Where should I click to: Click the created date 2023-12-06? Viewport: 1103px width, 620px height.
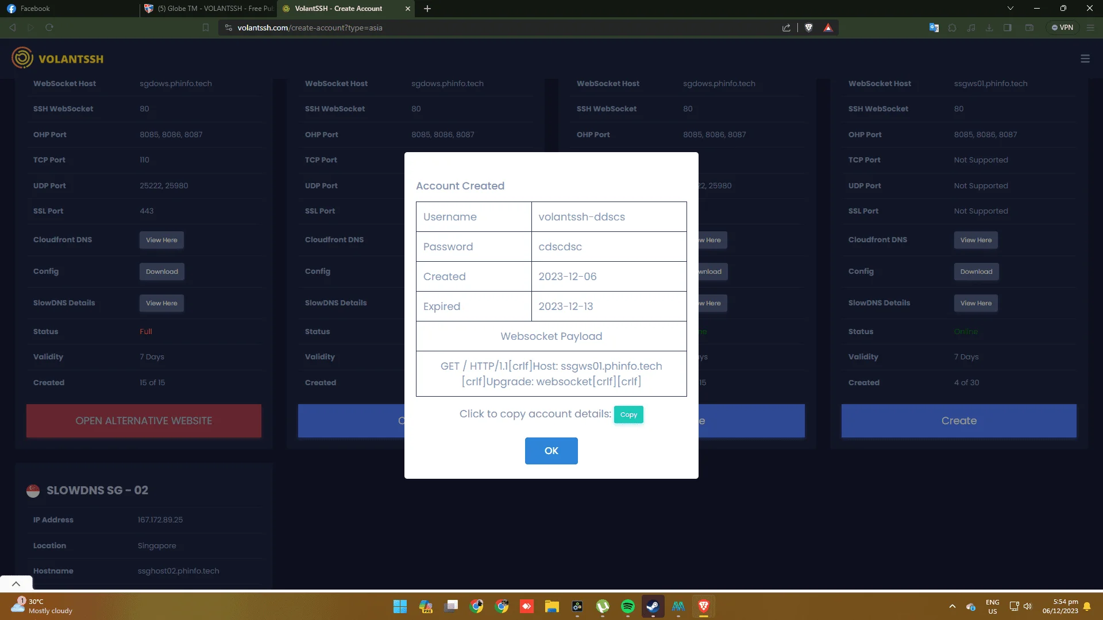tap(568, 277)
